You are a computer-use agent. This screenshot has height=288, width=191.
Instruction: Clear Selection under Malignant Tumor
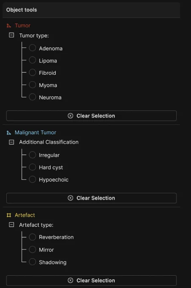point(91,198)
